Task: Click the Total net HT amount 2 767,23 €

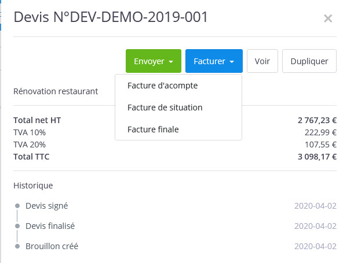Action: [x=317, y=120]
